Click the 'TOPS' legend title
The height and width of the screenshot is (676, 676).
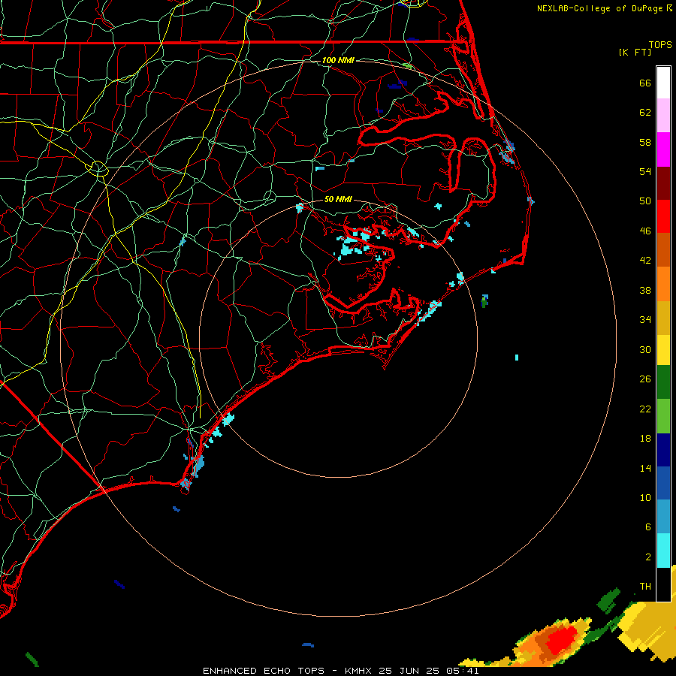pos(660,44)
